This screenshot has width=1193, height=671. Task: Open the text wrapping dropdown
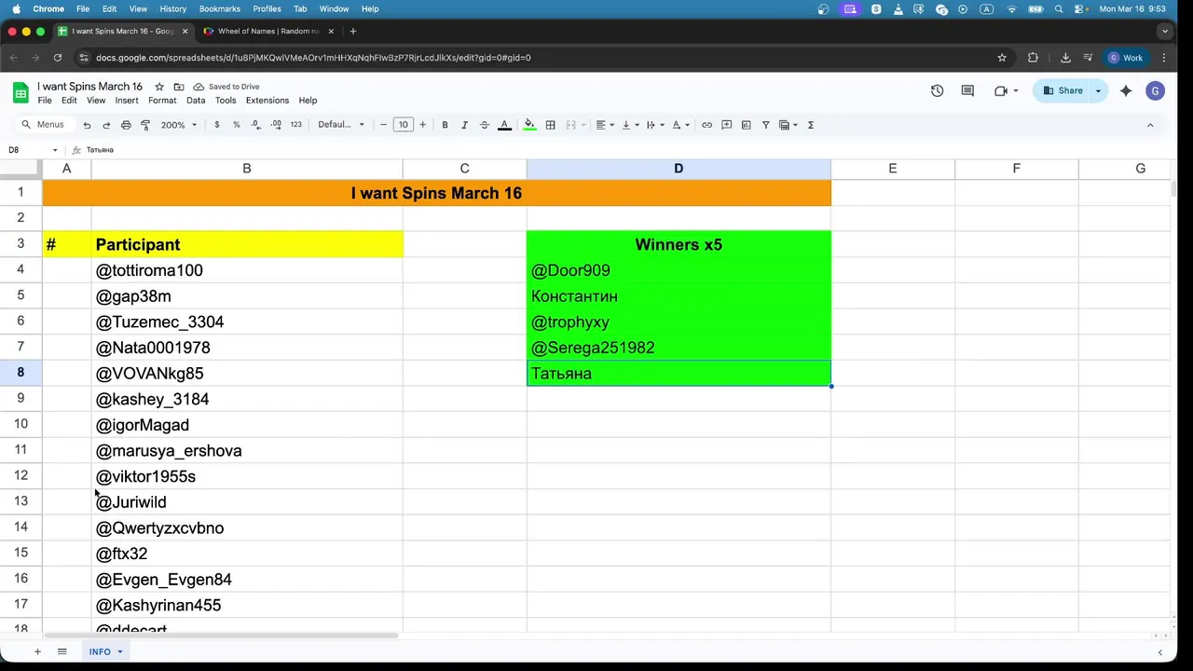click(x=654, y=125)
